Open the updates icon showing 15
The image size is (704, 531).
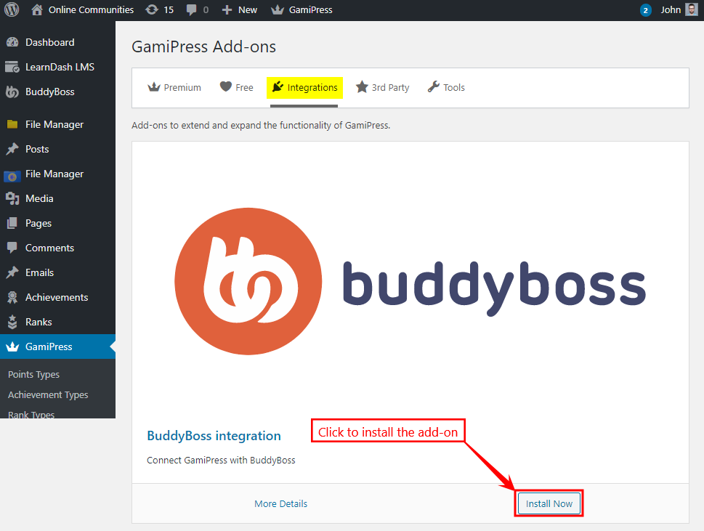click(152, 10)
